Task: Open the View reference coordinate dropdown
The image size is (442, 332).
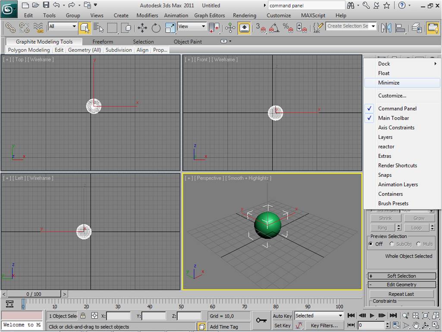Action: [192, 26]
